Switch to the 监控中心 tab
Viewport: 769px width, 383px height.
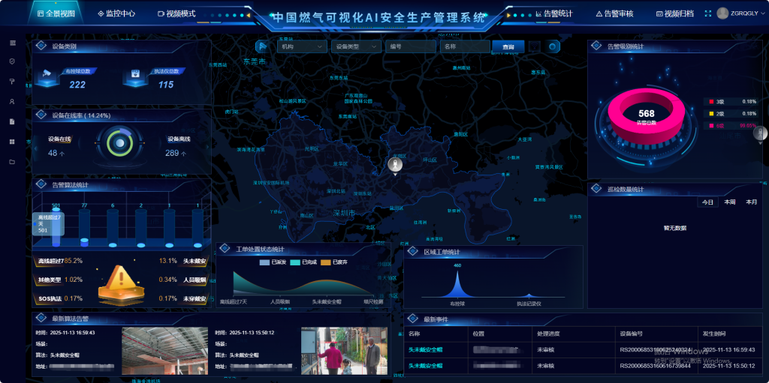[116, 13]
